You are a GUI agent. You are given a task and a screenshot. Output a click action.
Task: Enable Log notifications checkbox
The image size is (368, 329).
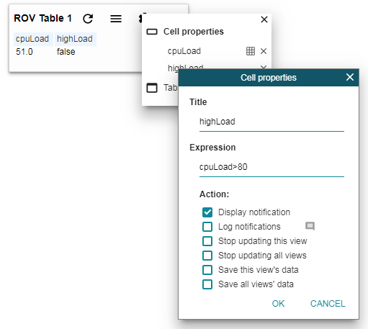pos(207,227)
